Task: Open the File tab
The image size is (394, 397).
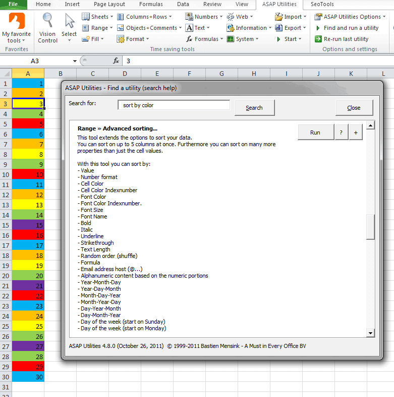Action: (13, 5)
